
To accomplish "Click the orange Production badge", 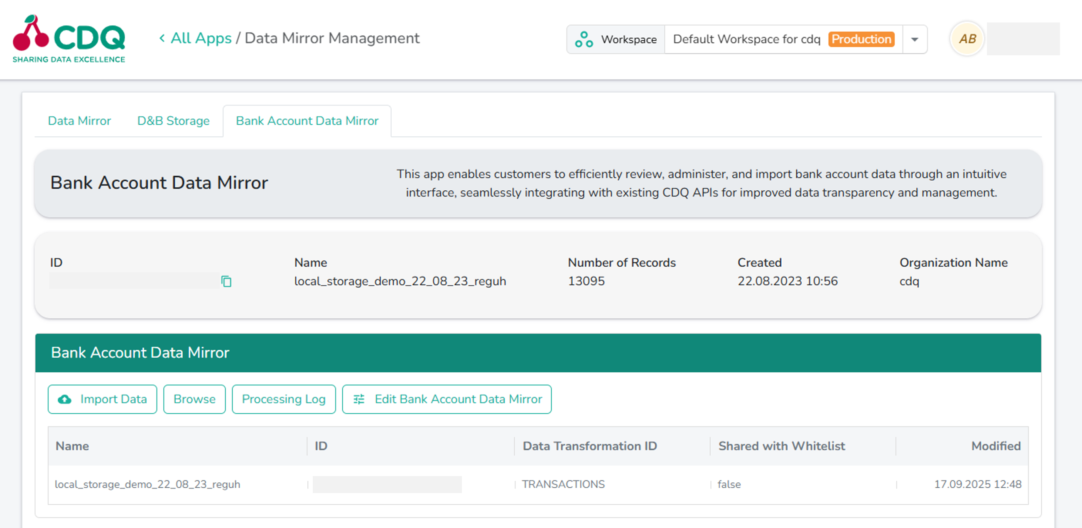I will [x=861, y=39].
